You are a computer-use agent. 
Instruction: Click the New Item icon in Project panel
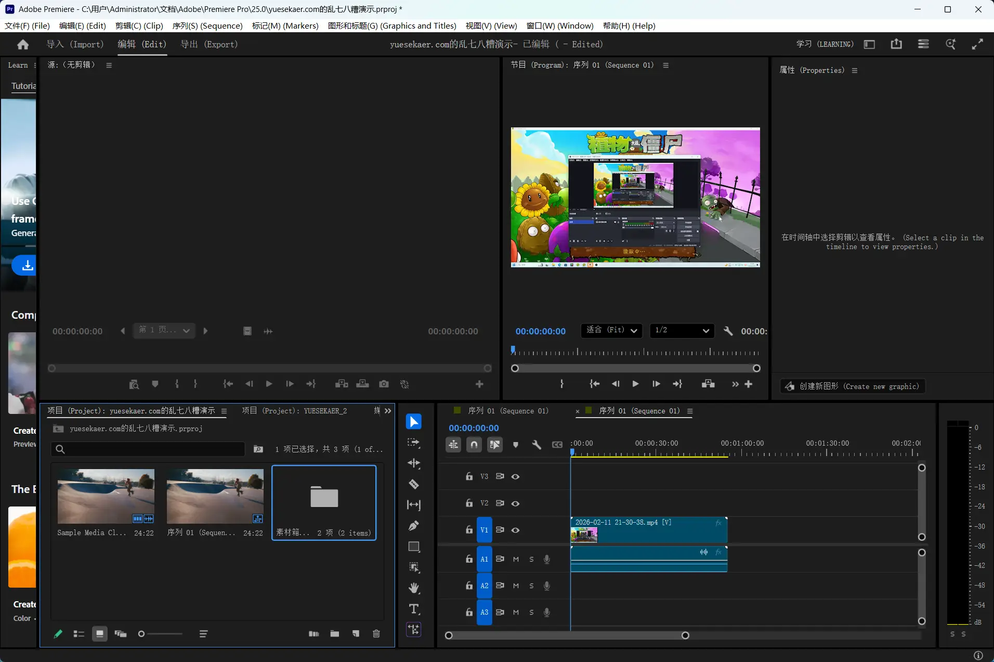coord(356,633)
